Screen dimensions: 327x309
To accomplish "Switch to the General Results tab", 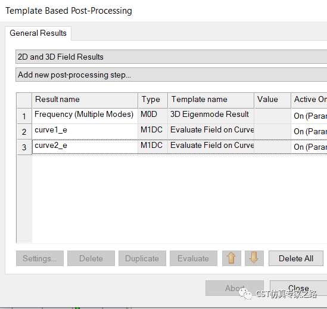I will (x=38, y=33).
